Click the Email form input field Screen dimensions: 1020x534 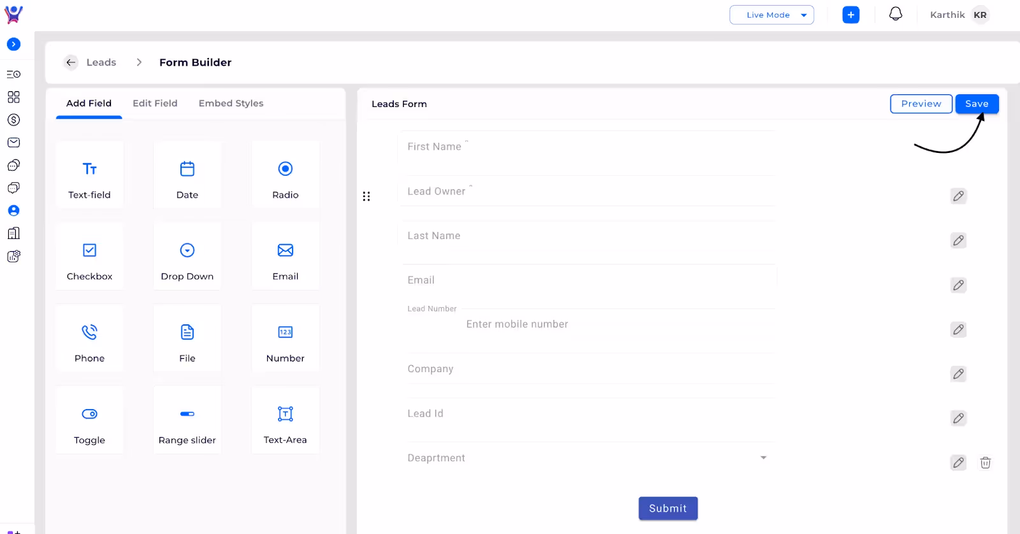587,280
